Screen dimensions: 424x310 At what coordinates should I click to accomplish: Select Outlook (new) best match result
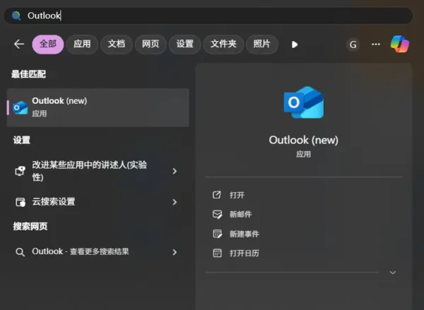click(x=98, y=107)
